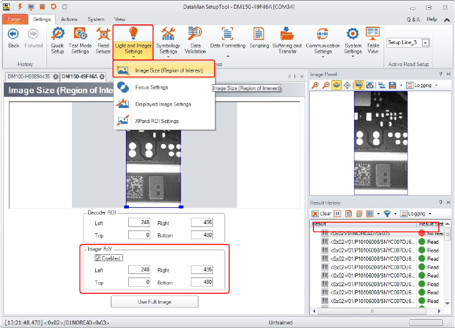Expand the Symbology Settings dropdown
The image size is (455, 328).
point(168,57)
